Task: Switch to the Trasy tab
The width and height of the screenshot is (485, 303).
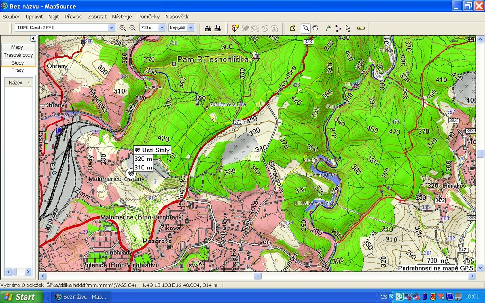Action: coord(18,71)
